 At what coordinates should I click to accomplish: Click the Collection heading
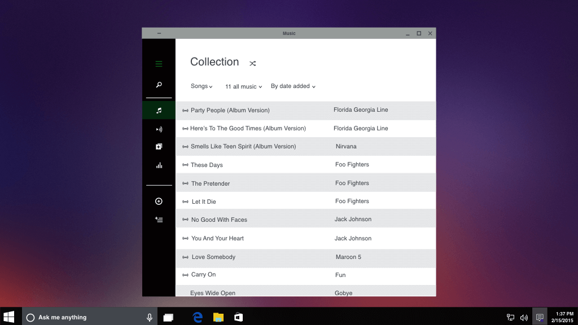tap(214, 62)
